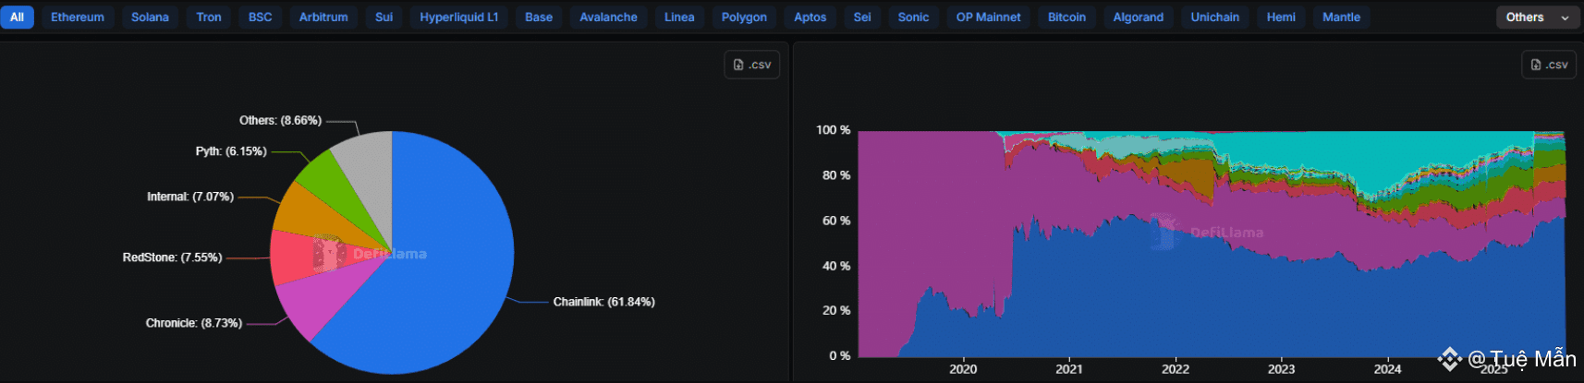Open the OP Mainnet filter
1584x383 pixels.
[x=989, y=18]
